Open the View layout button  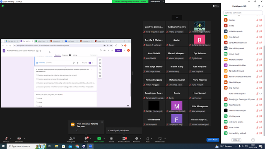pyautogui.click(x=216, y=6)
